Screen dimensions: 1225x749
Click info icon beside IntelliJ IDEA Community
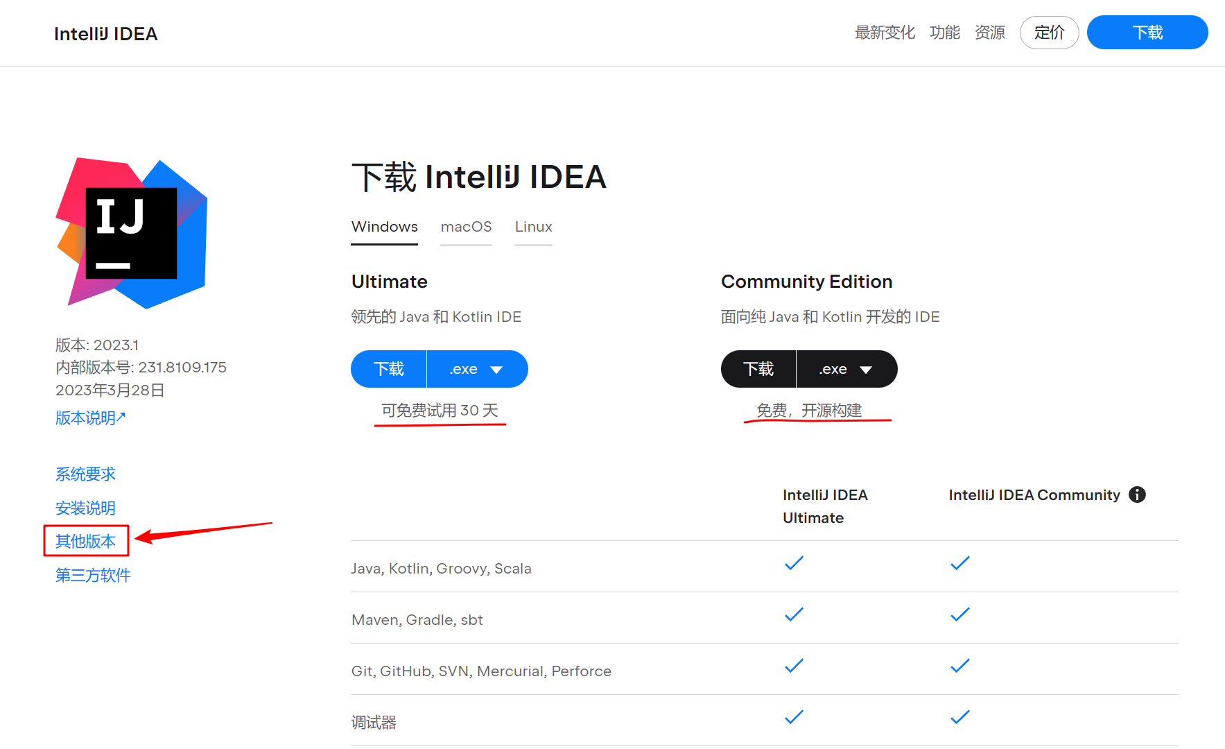coord(1137,494)
